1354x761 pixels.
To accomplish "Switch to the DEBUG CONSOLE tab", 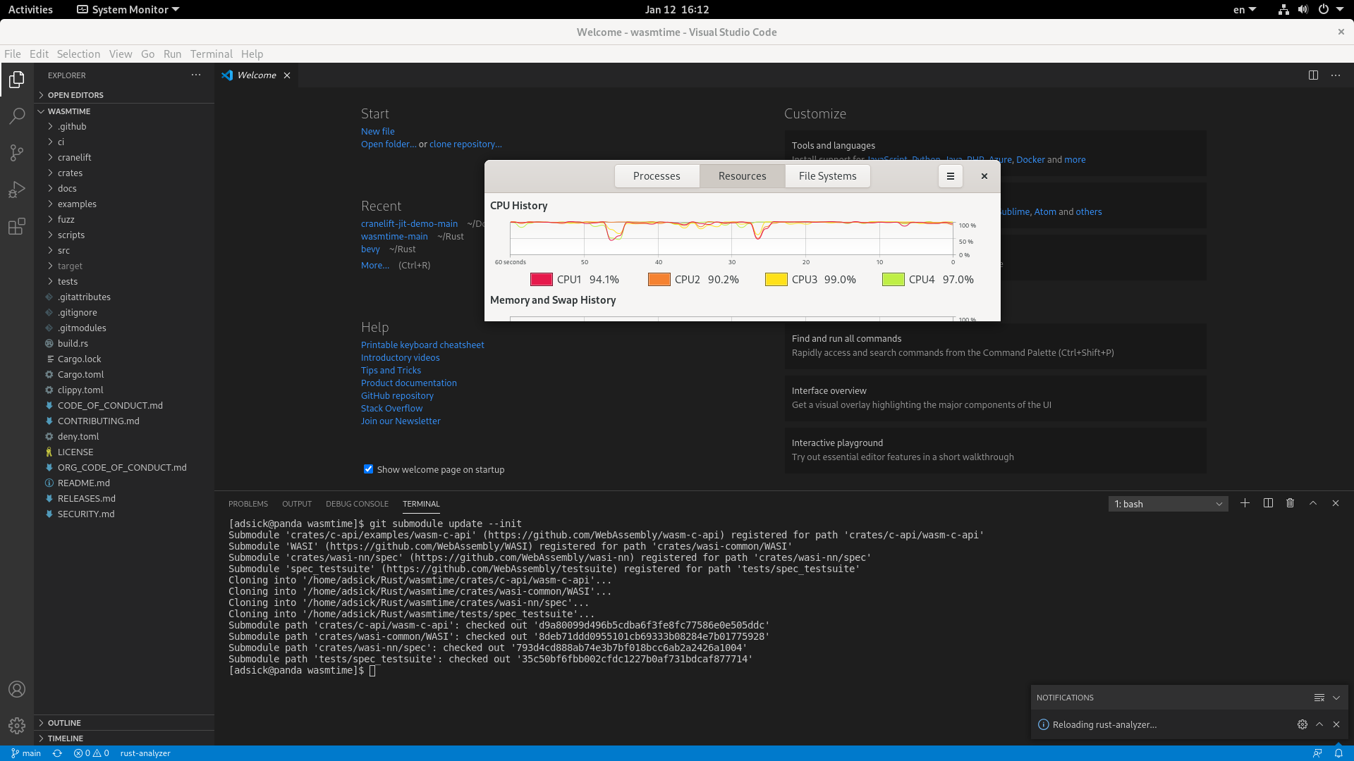I will point(357,504).
